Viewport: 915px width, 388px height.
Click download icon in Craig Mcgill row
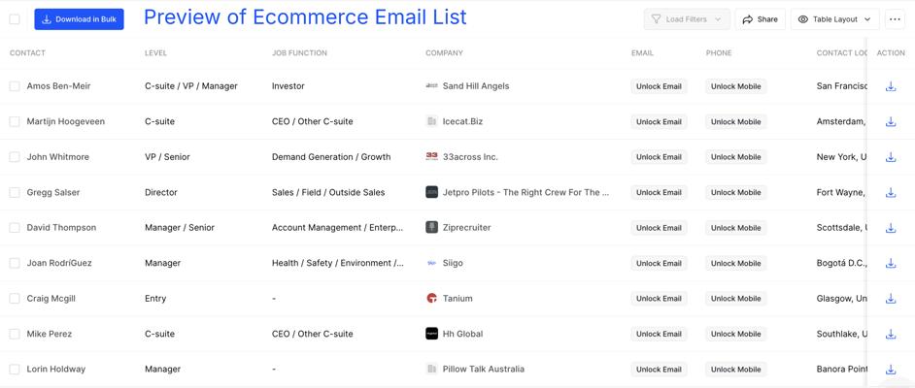pyautogui.click(x=891, y=299)
